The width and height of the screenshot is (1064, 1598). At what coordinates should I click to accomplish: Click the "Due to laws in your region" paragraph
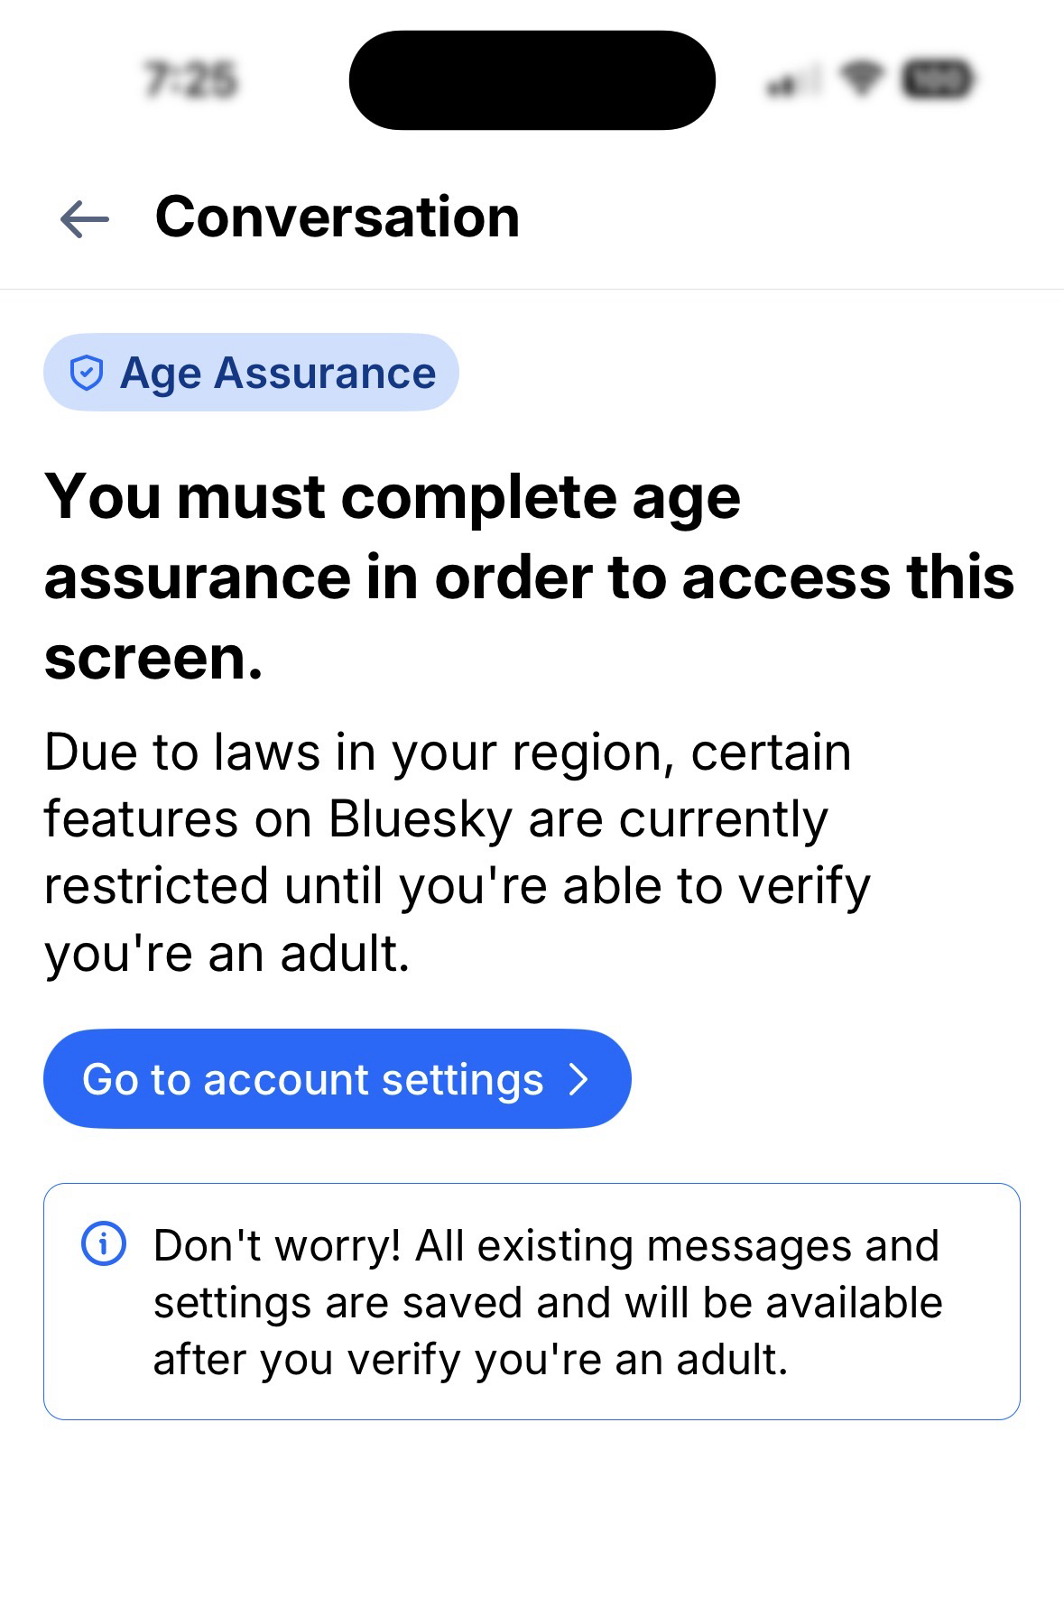(x=457, y=852)
